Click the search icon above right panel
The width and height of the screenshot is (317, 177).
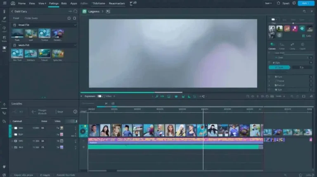tap(304, 12)
